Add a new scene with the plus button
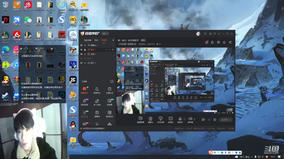Image resolution: width=284 pixels, height=159 pixels. click(113, 40)
